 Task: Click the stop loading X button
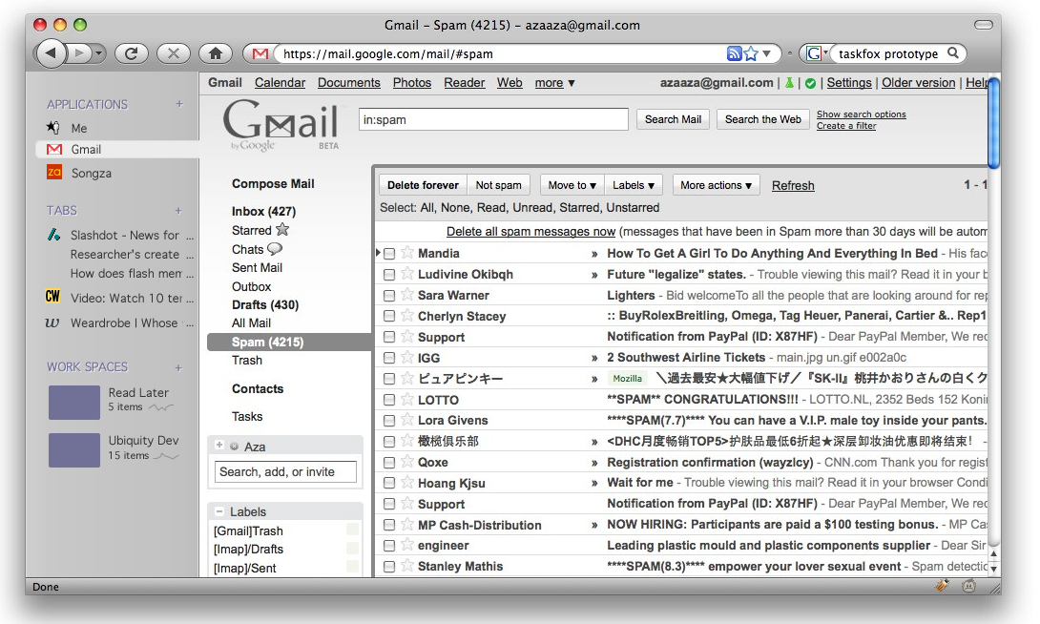click(x=173, y=53)
